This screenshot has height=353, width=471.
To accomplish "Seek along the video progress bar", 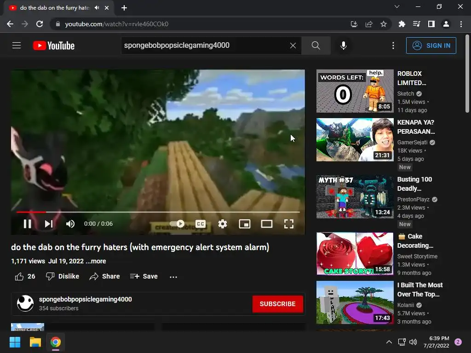I will click(x=158, y=212).
